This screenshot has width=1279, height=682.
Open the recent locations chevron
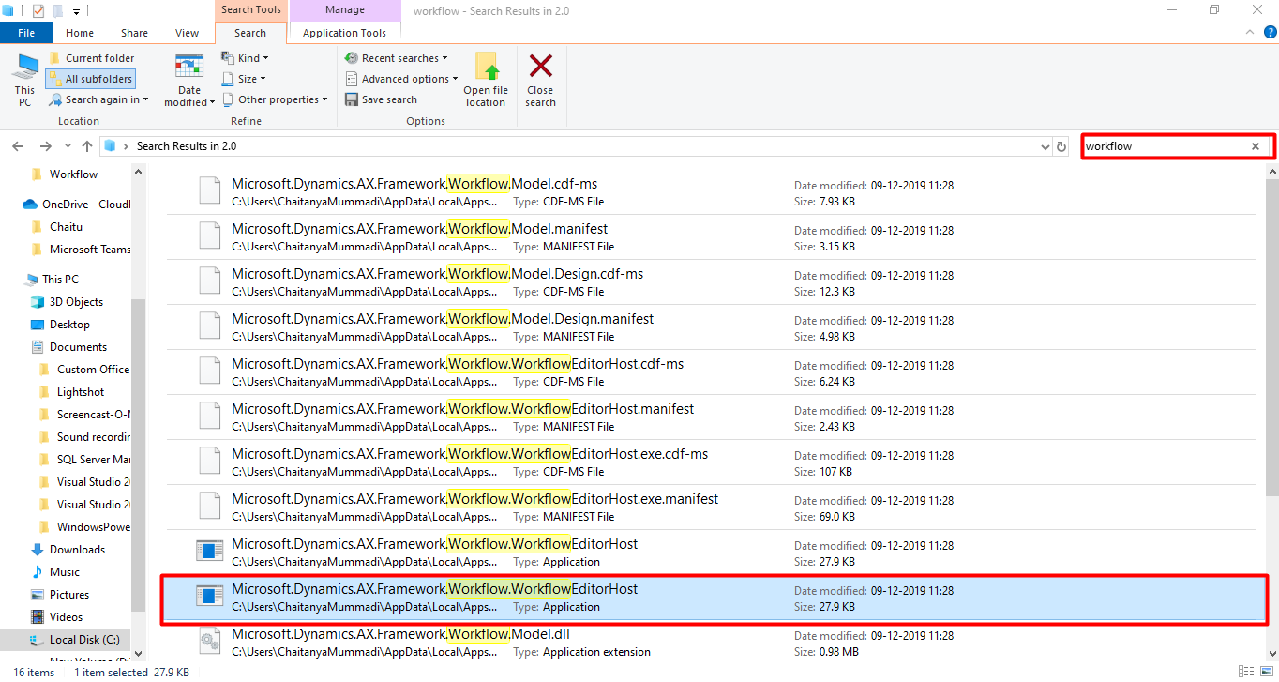coord(68,146)
